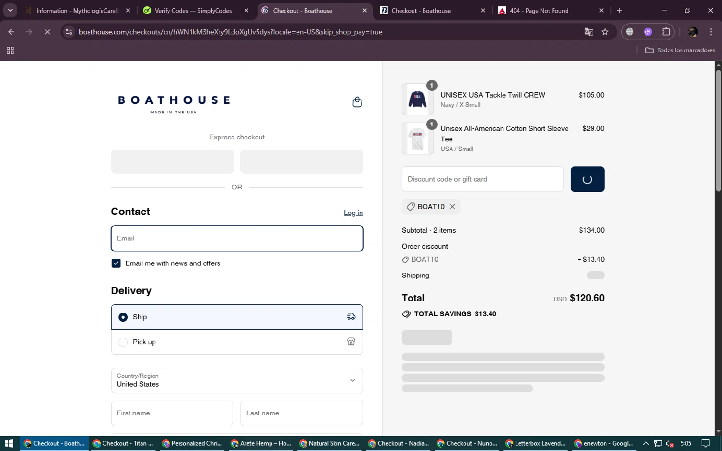Click the USA Tackle Twill CREW thumbnail
This screenshot has width=722, height=451.
point(418,100)
